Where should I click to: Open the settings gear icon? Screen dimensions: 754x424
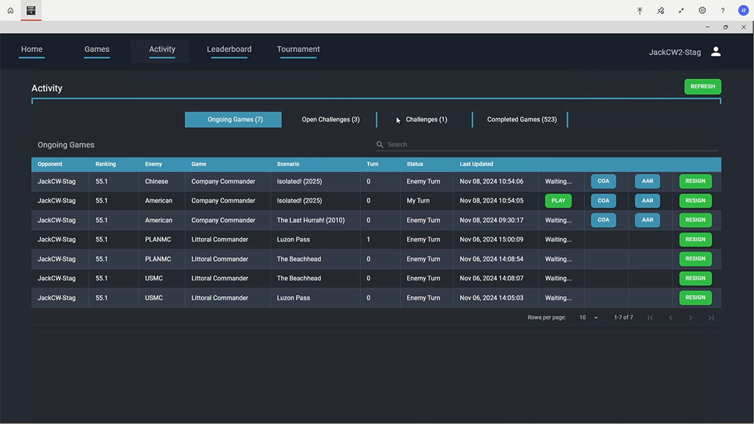click(x=702, y=10)
